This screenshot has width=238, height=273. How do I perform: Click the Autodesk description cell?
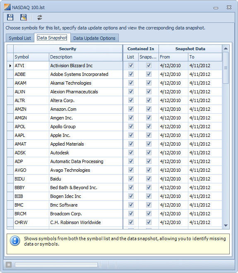[x=86, y=153]
